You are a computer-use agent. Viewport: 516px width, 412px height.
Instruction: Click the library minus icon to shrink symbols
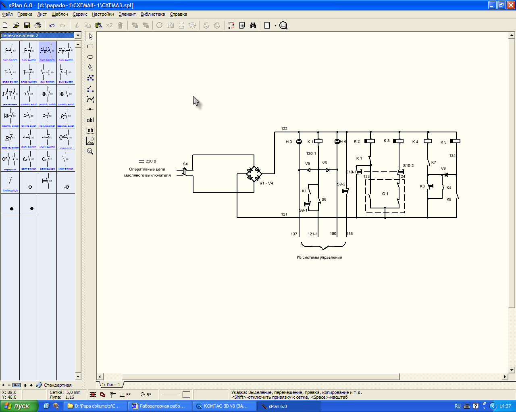point(9,385)
